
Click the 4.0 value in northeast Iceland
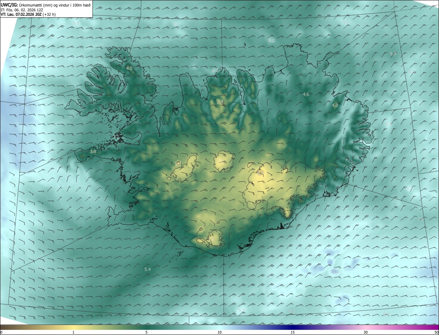click(x=335, y=106)
